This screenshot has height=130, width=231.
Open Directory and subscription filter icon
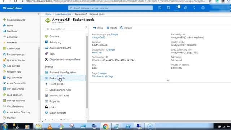click(168, 8)
